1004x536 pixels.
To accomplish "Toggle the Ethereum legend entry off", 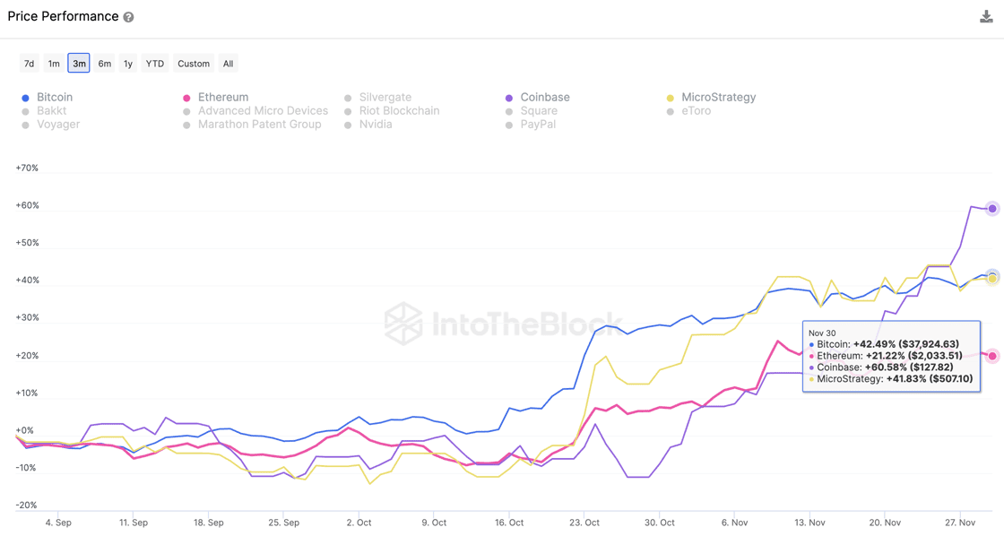I will 222,97.
